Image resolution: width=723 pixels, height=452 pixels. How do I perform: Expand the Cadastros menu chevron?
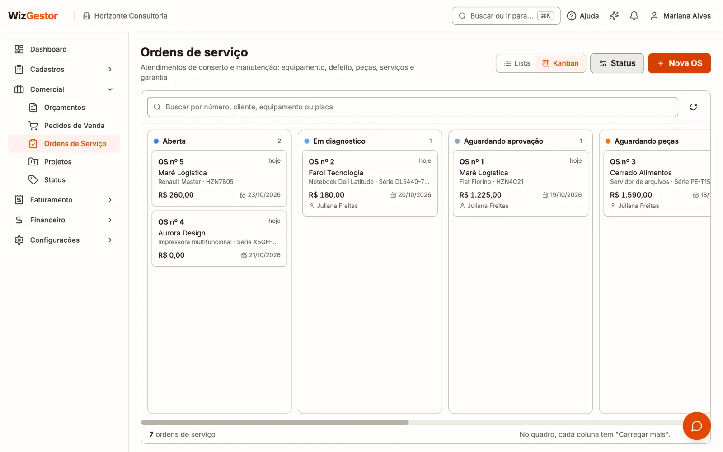110,69
